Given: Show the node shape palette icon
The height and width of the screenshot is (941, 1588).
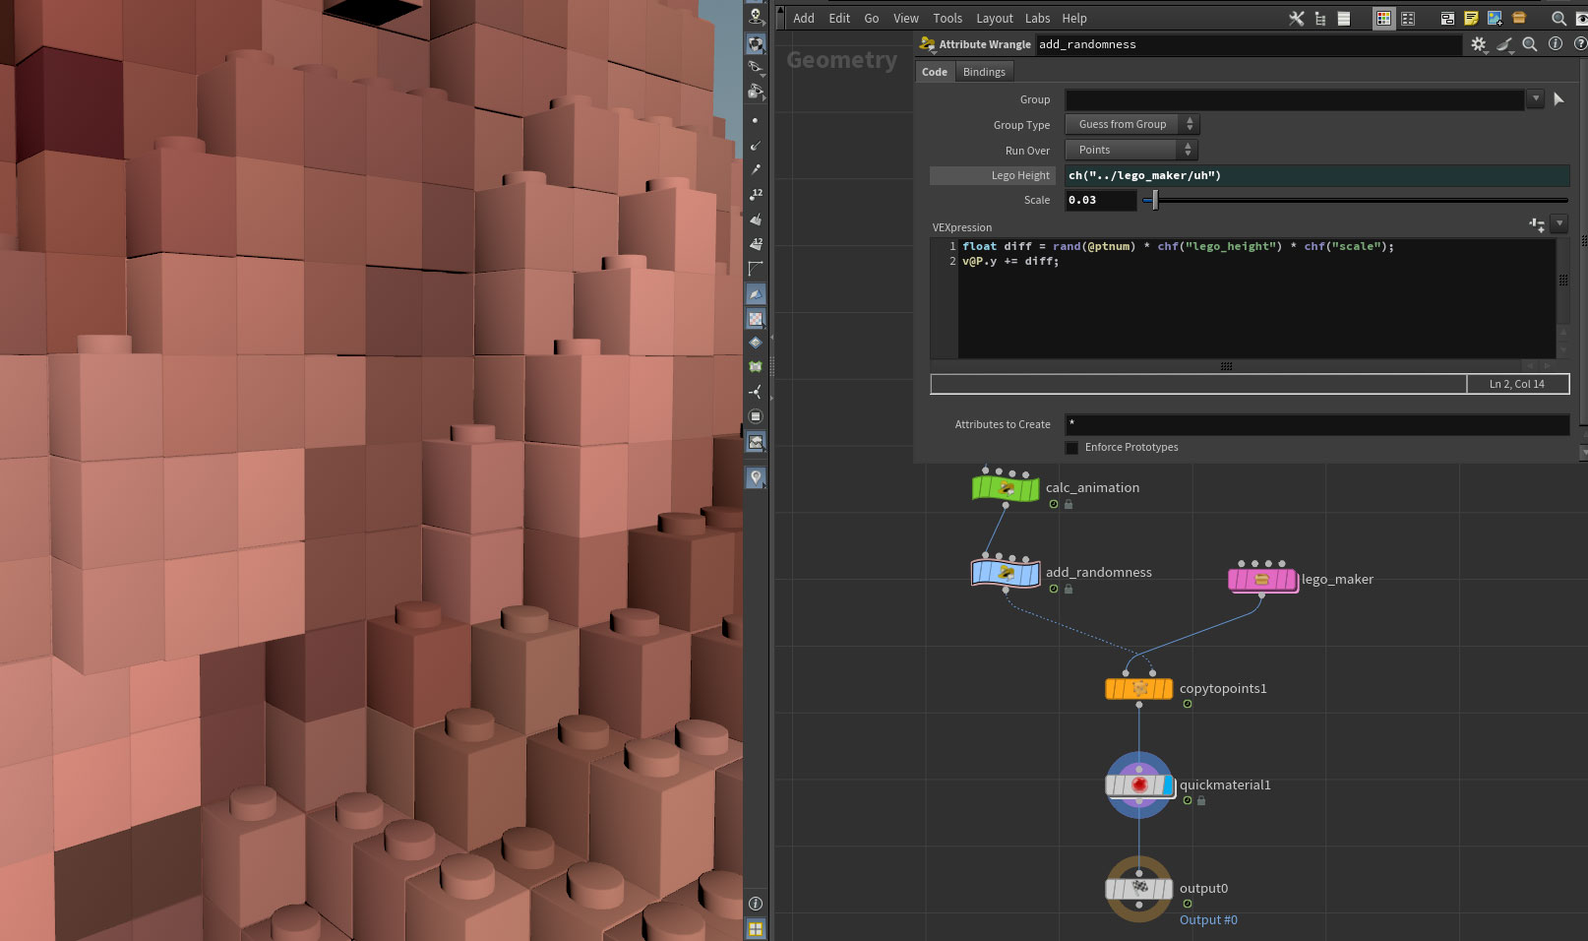Looking at the screenshot, I should [x=1408, y=18].
